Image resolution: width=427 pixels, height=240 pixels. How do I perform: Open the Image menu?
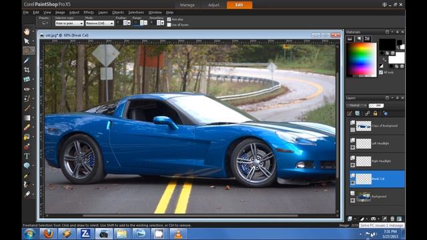tap(60, 13)
